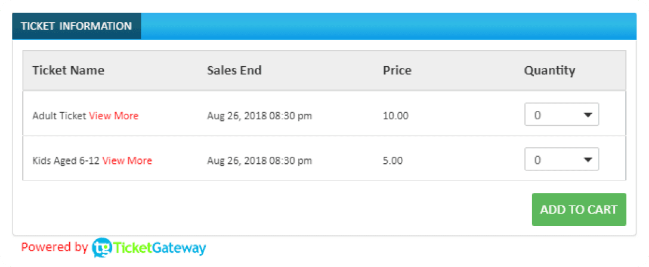Select the TICKET INFORMATION tab
Screen dimensions: 649x267
(76, 26)
